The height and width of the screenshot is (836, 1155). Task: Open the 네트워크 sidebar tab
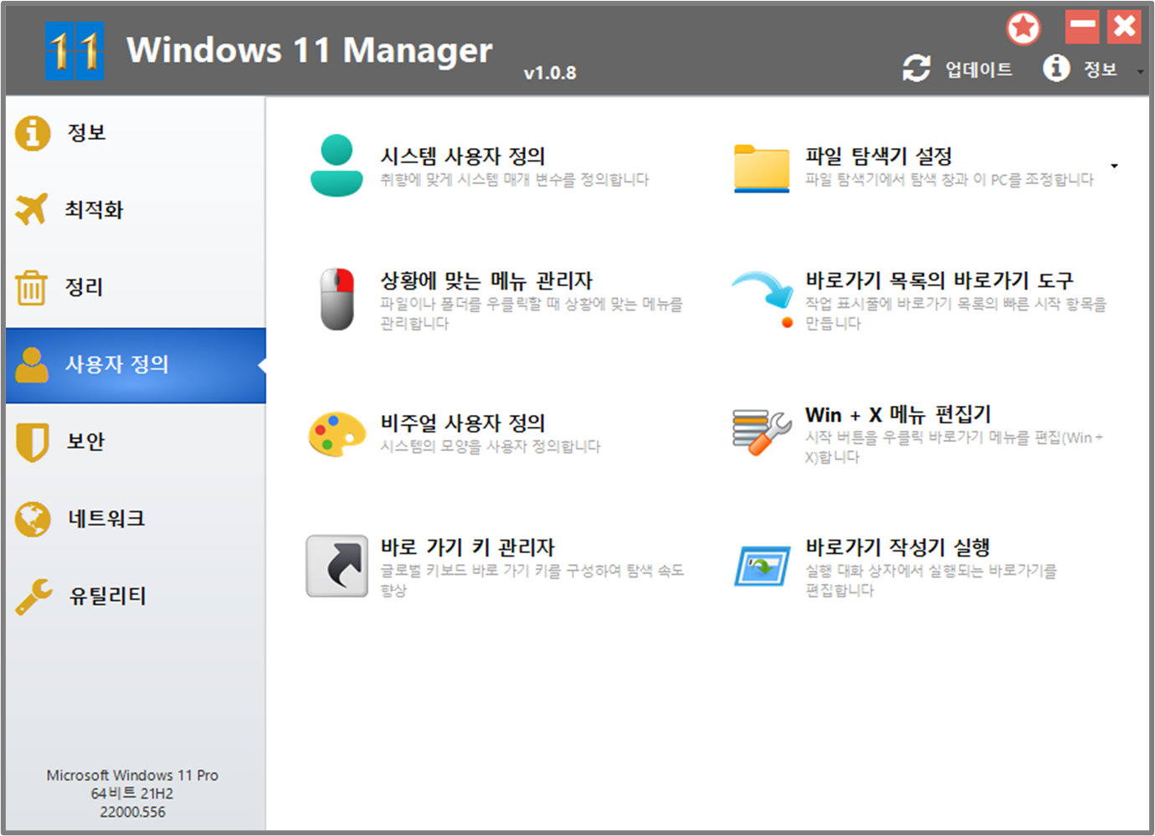(136, 519)
